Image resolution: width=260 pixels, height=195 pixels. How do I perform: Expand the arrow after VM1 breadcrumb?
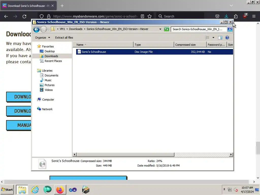coord(67,29)
